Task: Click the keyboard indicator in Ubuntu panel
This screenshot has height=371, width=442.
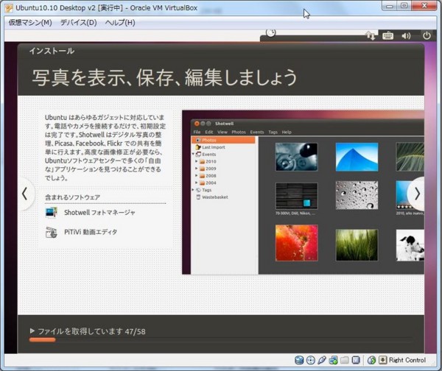Action: point(388,36)
